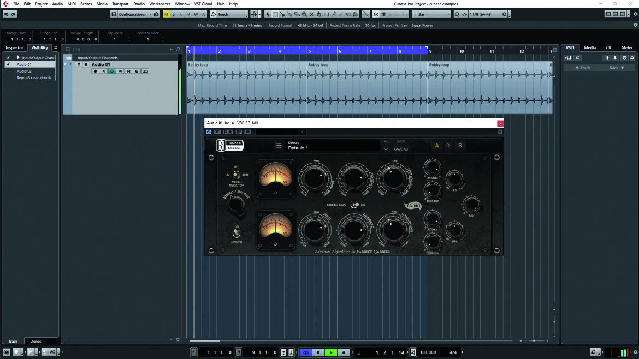Viewport: 639px width, 359px height.
Task: Open the Workspaces menu
Action: click(x=159, y=4)
